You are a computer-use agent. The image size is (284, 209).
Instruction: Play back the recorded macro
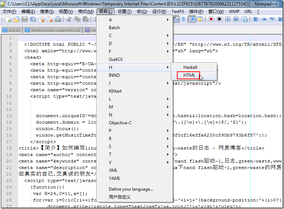pos(228,19)
